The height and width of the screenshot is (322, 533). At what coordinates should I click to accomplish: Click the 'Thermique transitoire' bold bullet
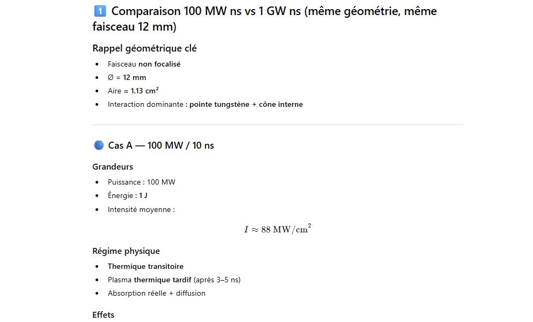[145, 266]
